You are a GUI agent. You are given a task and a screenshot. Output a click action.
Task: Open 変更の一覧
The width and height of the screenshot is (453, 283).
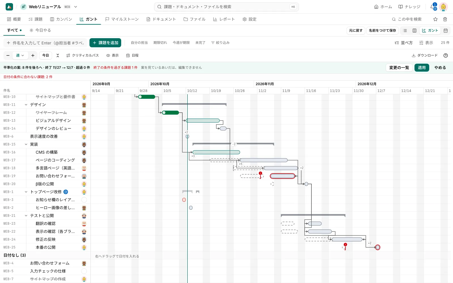point(399,68)
